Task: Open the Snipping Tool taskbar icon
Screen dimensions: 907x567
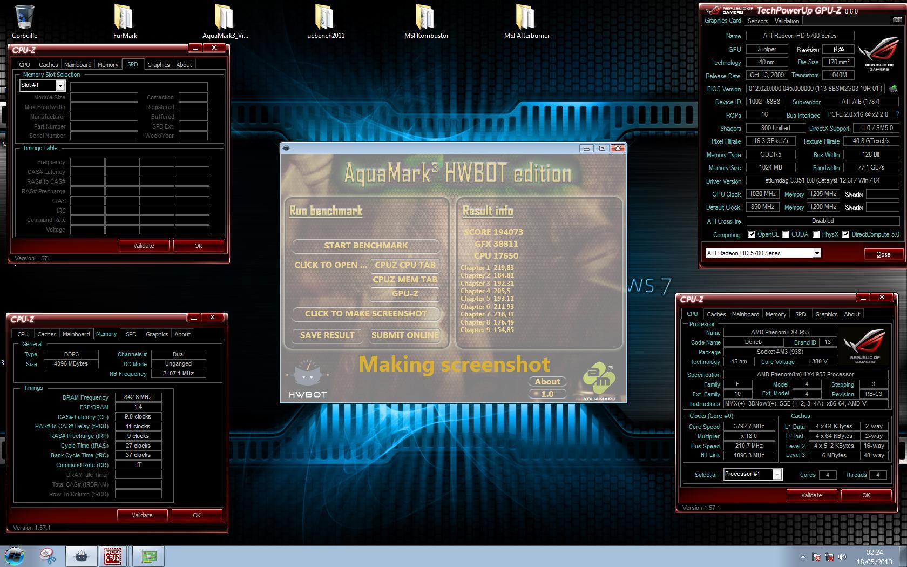Action: (48, 556)
